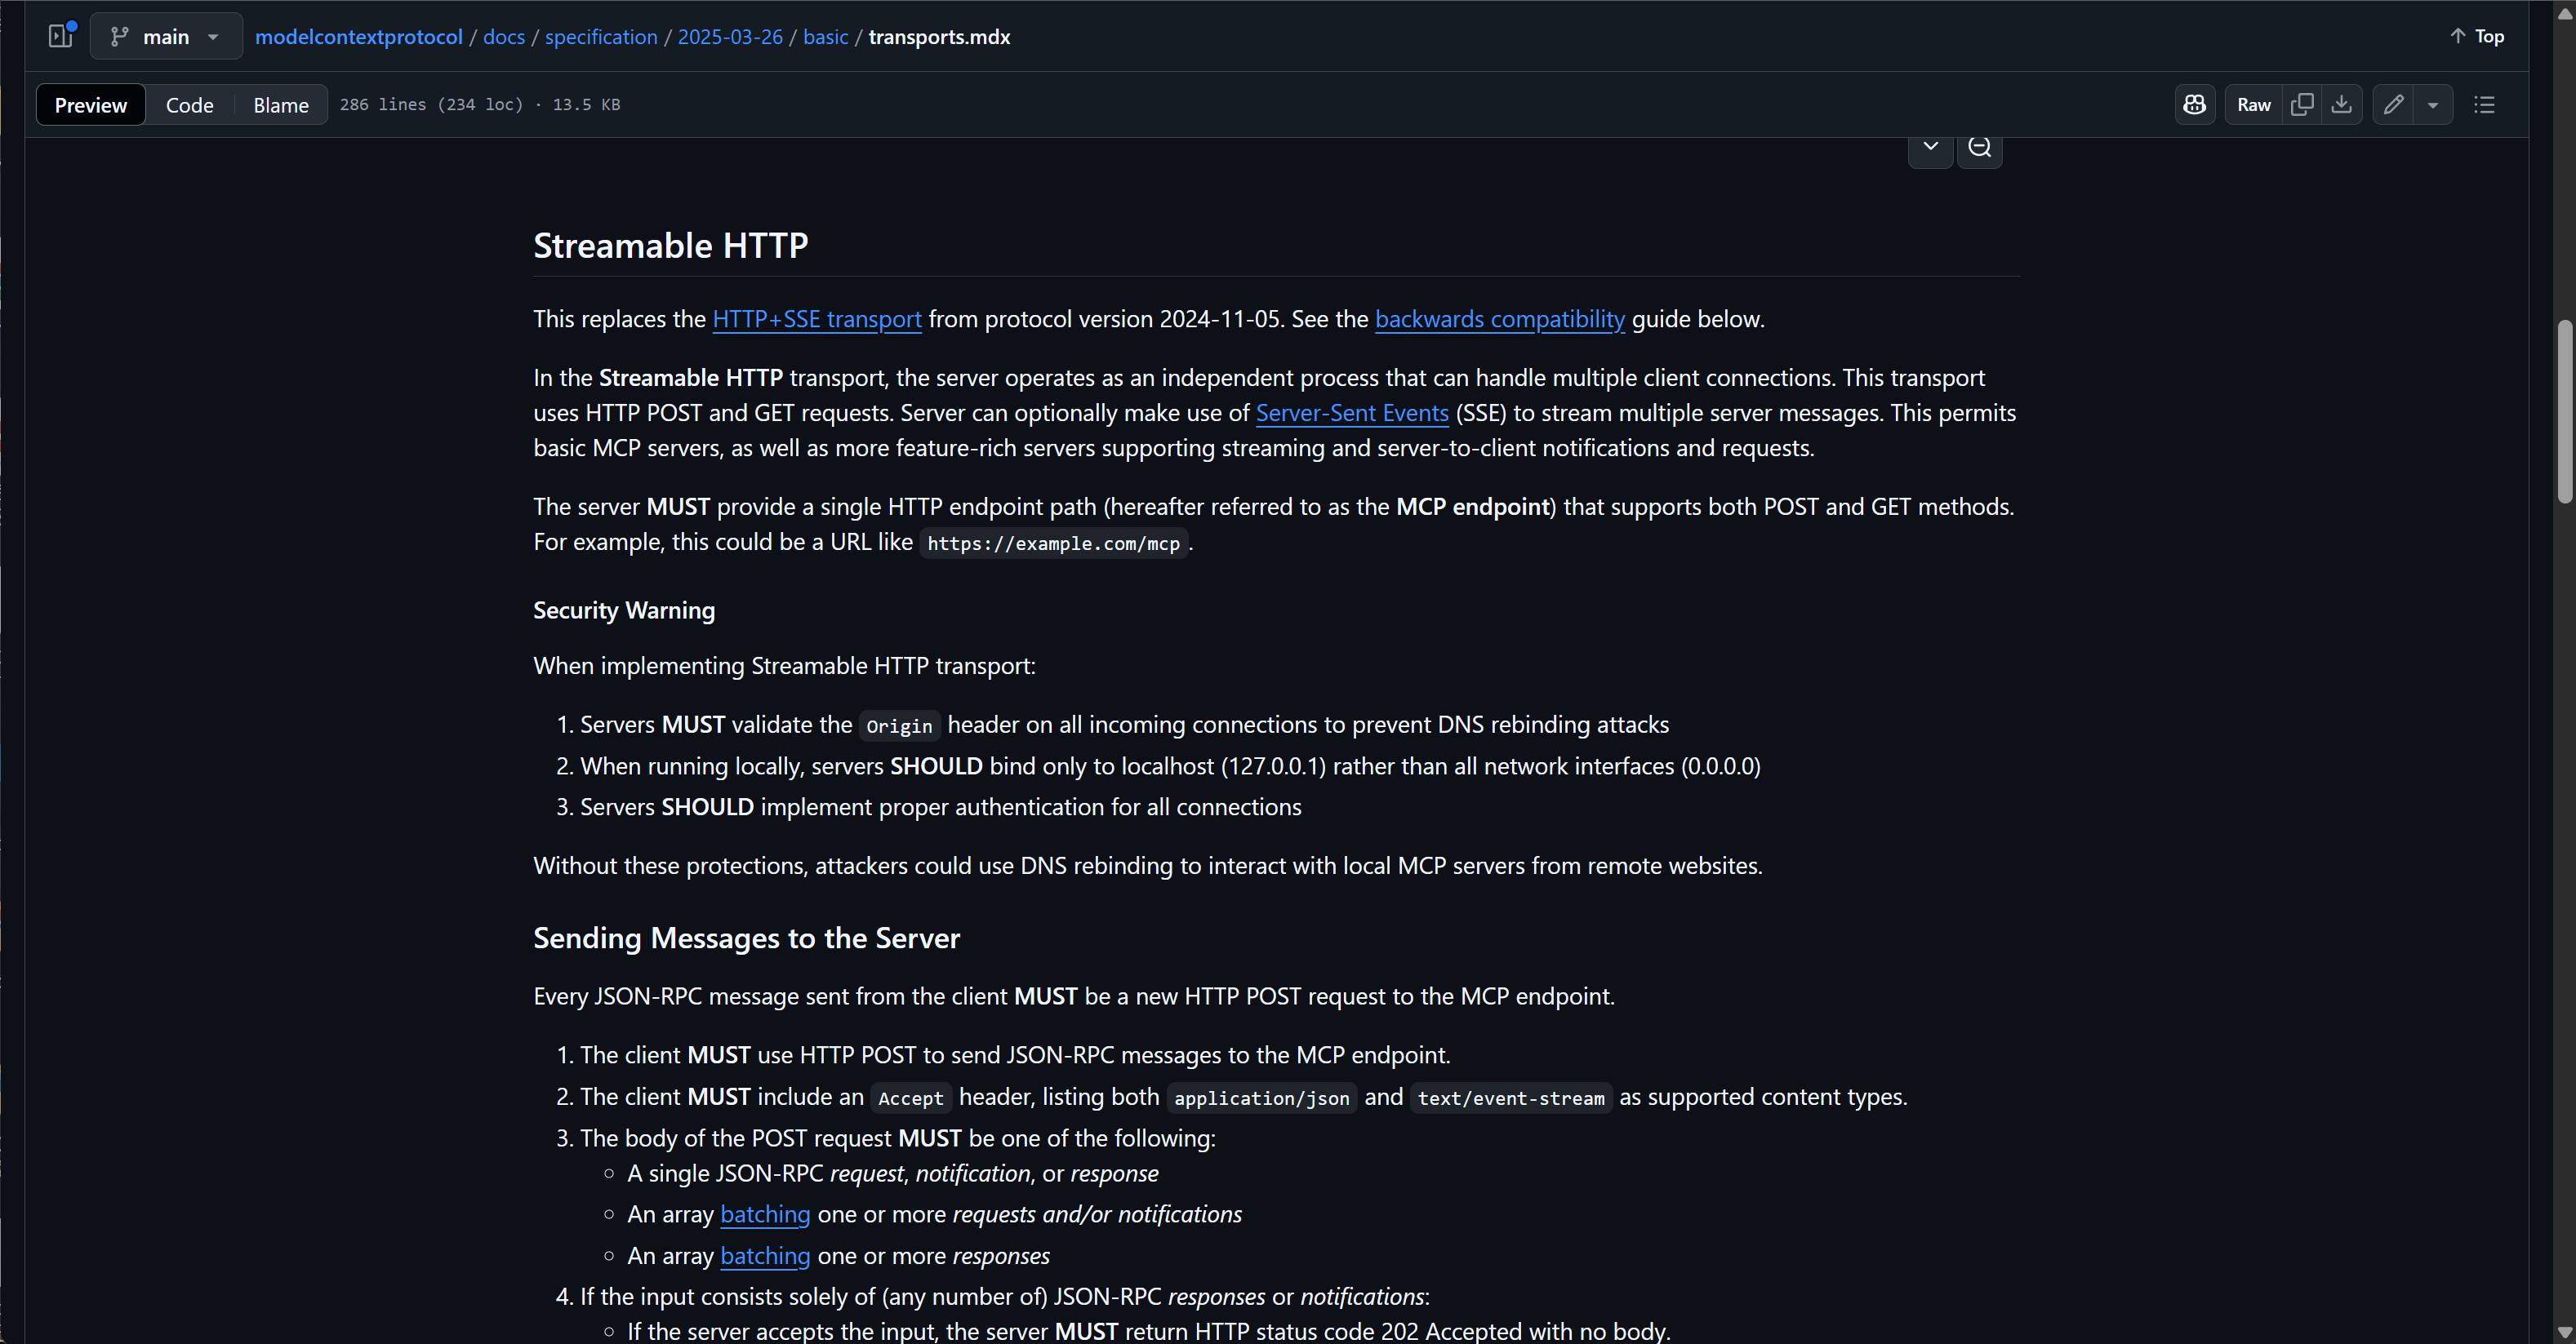Click the chevron-down button above heading

1930,148
